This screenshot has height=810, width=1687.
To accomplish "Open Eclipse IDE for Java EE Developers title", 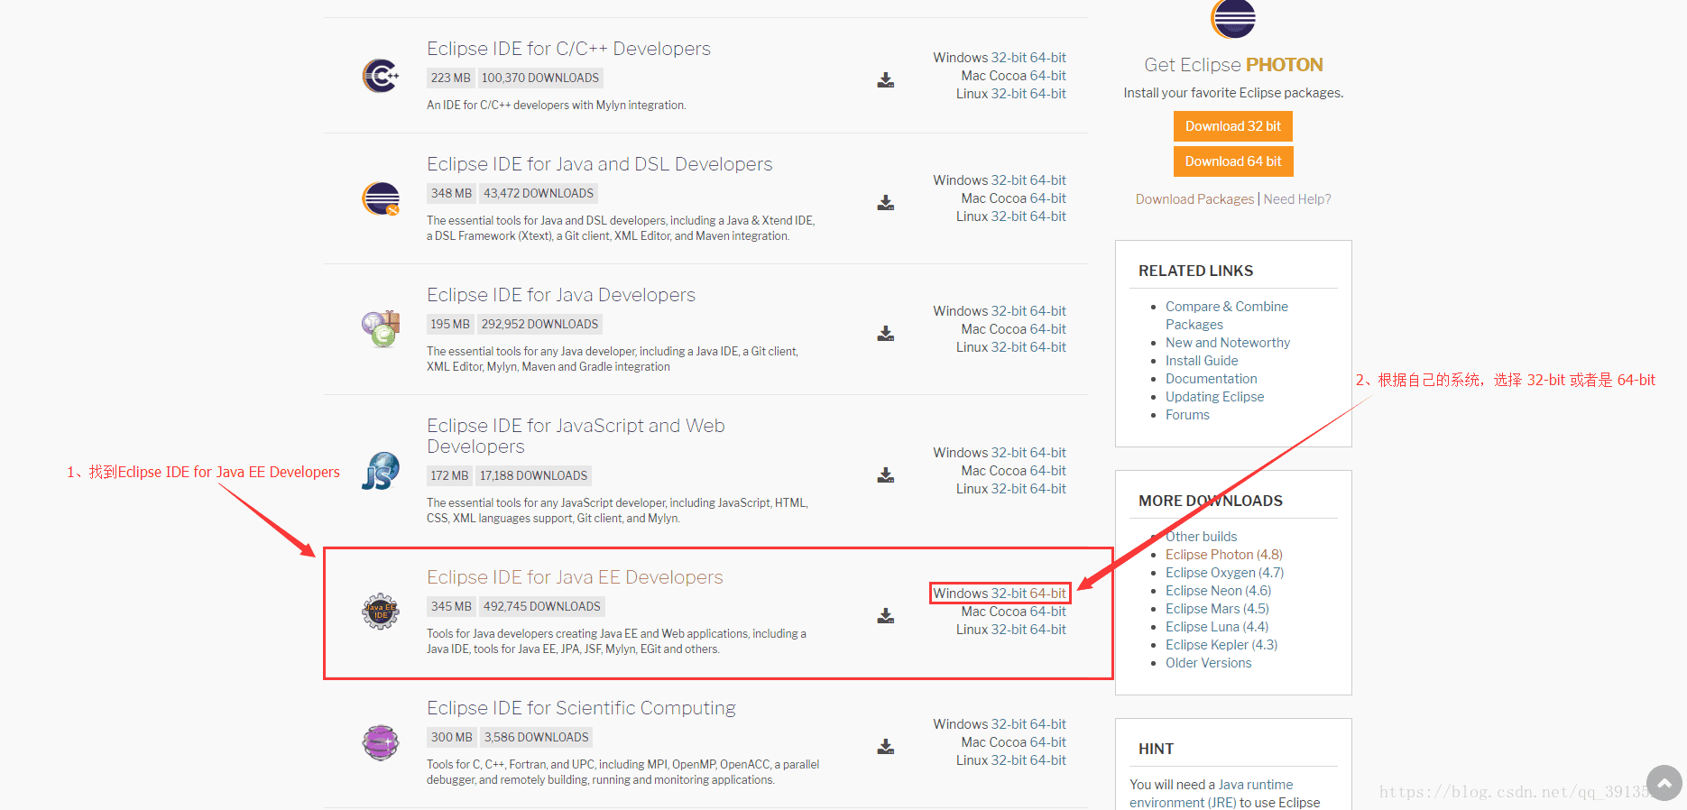I will [x=575, y=577].
